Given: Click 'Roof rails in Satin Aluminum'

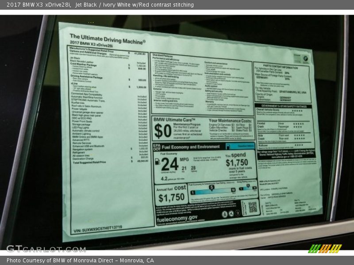Looking at the screenshot, I should 86,106.
